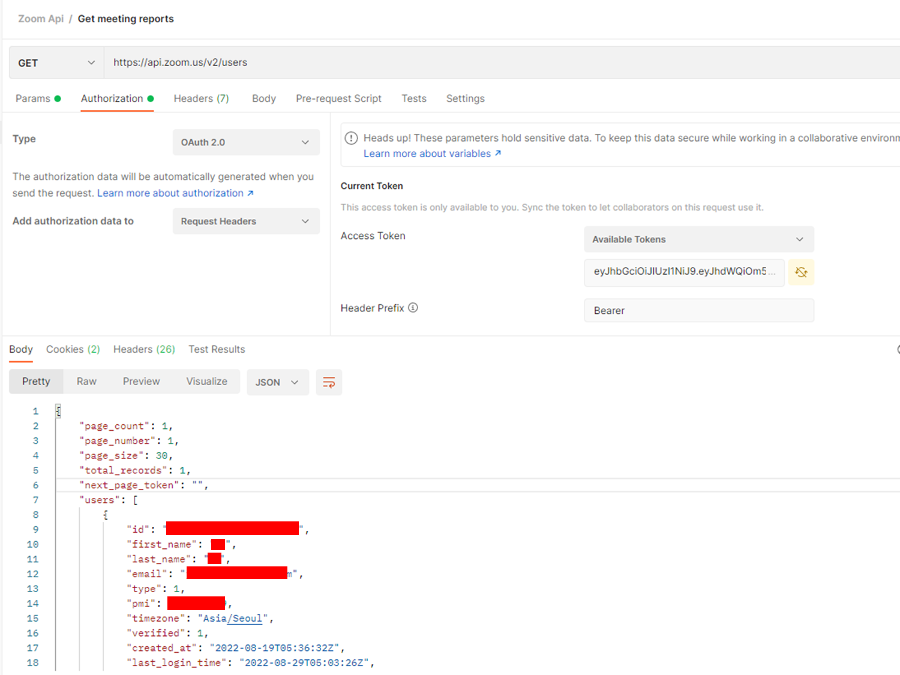Open the Test Results tab

coord(217,349)
